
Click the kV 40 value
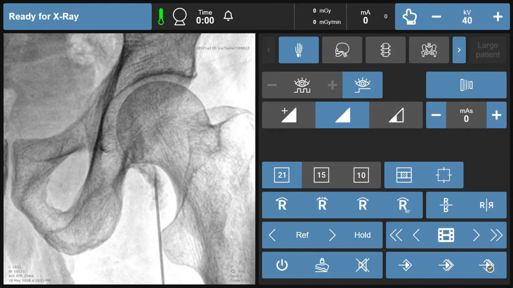tap(467, 17)
